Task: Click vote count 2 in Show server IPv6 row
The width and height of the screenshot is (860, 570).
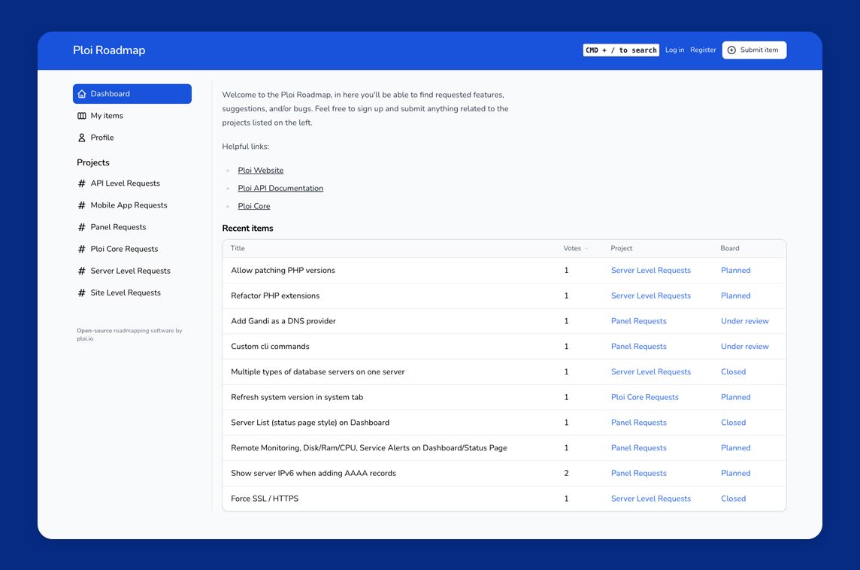Action: [x=566, y=474]
